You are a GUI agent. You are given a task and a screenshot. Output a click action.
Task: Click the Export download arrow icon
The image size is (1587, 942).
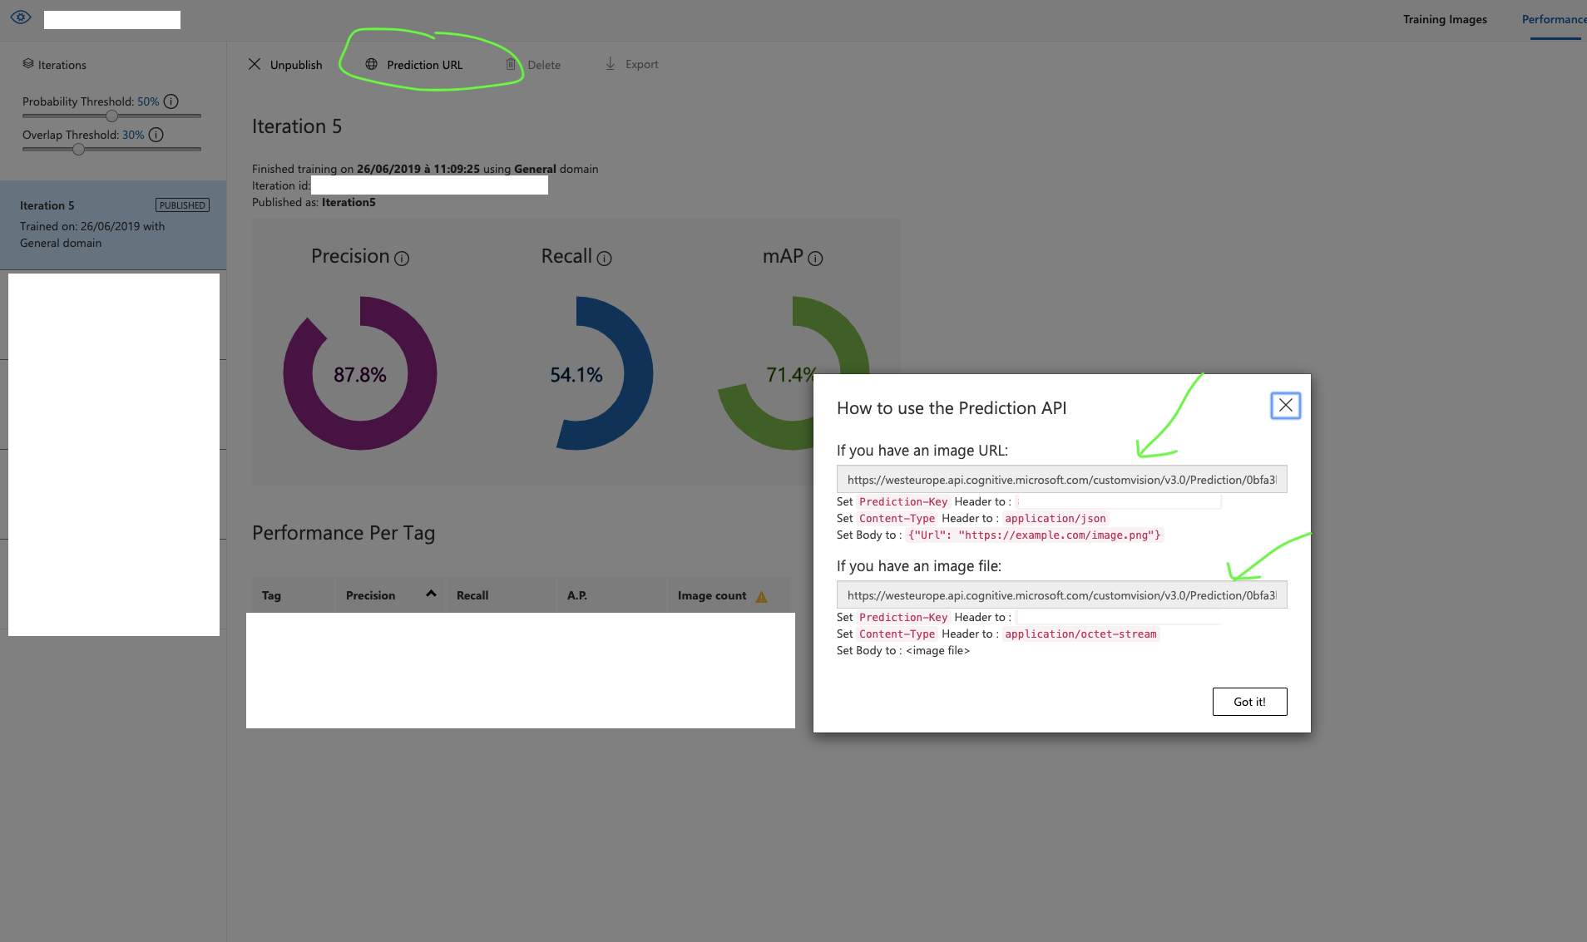610,64
